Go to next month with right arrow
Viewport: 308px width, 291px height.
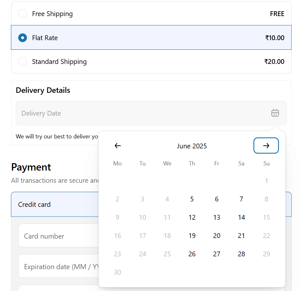(266, 145)
